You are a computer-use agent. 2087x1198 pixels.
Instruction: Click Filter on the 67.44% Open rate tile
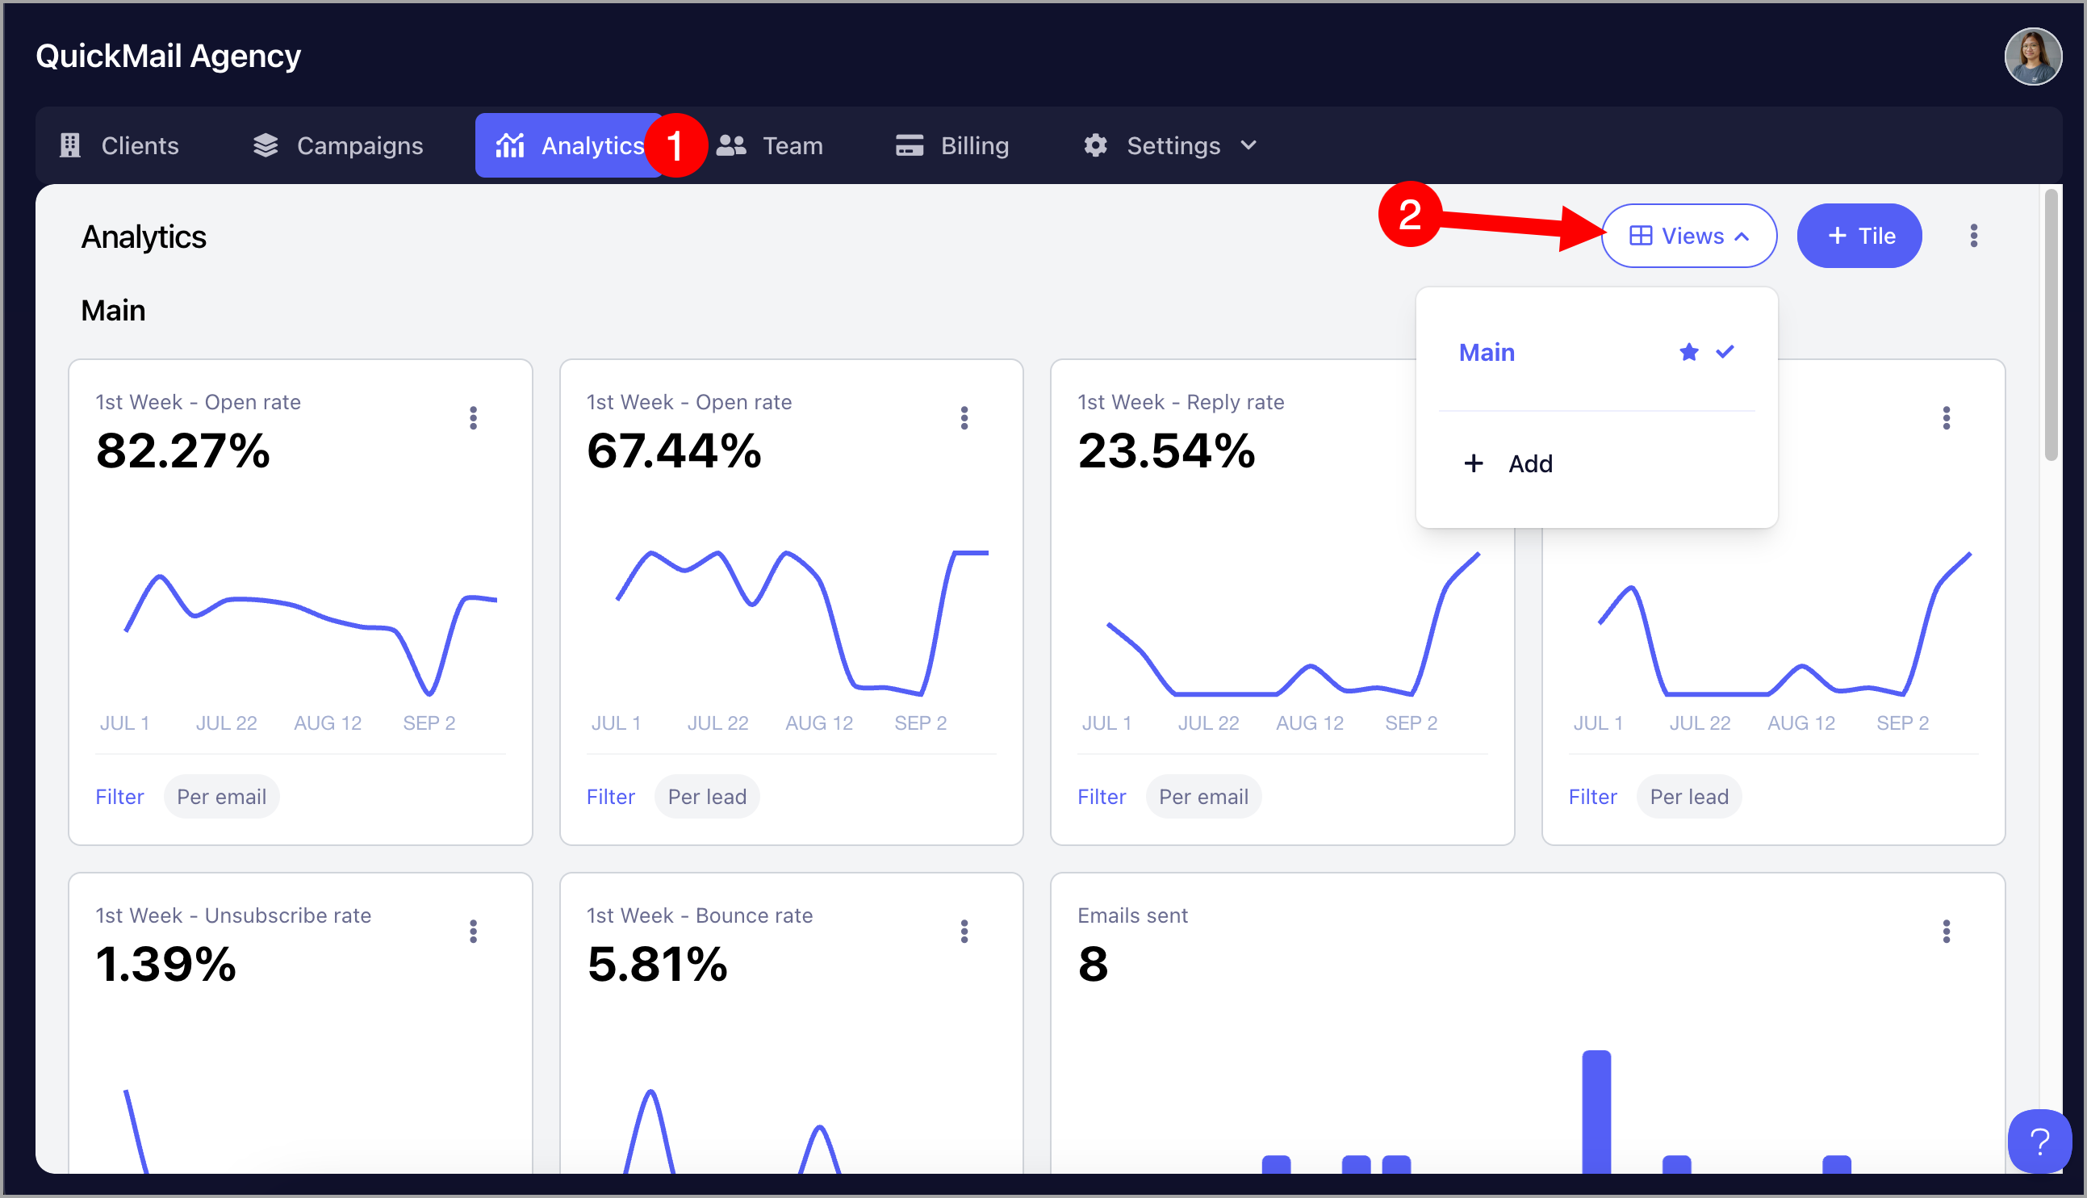click(x=610, y=797)
